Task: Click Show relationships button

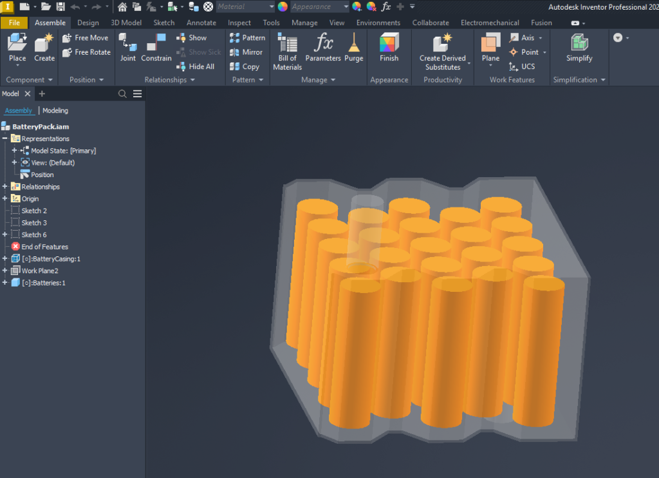Action: (x=192, y=38)
